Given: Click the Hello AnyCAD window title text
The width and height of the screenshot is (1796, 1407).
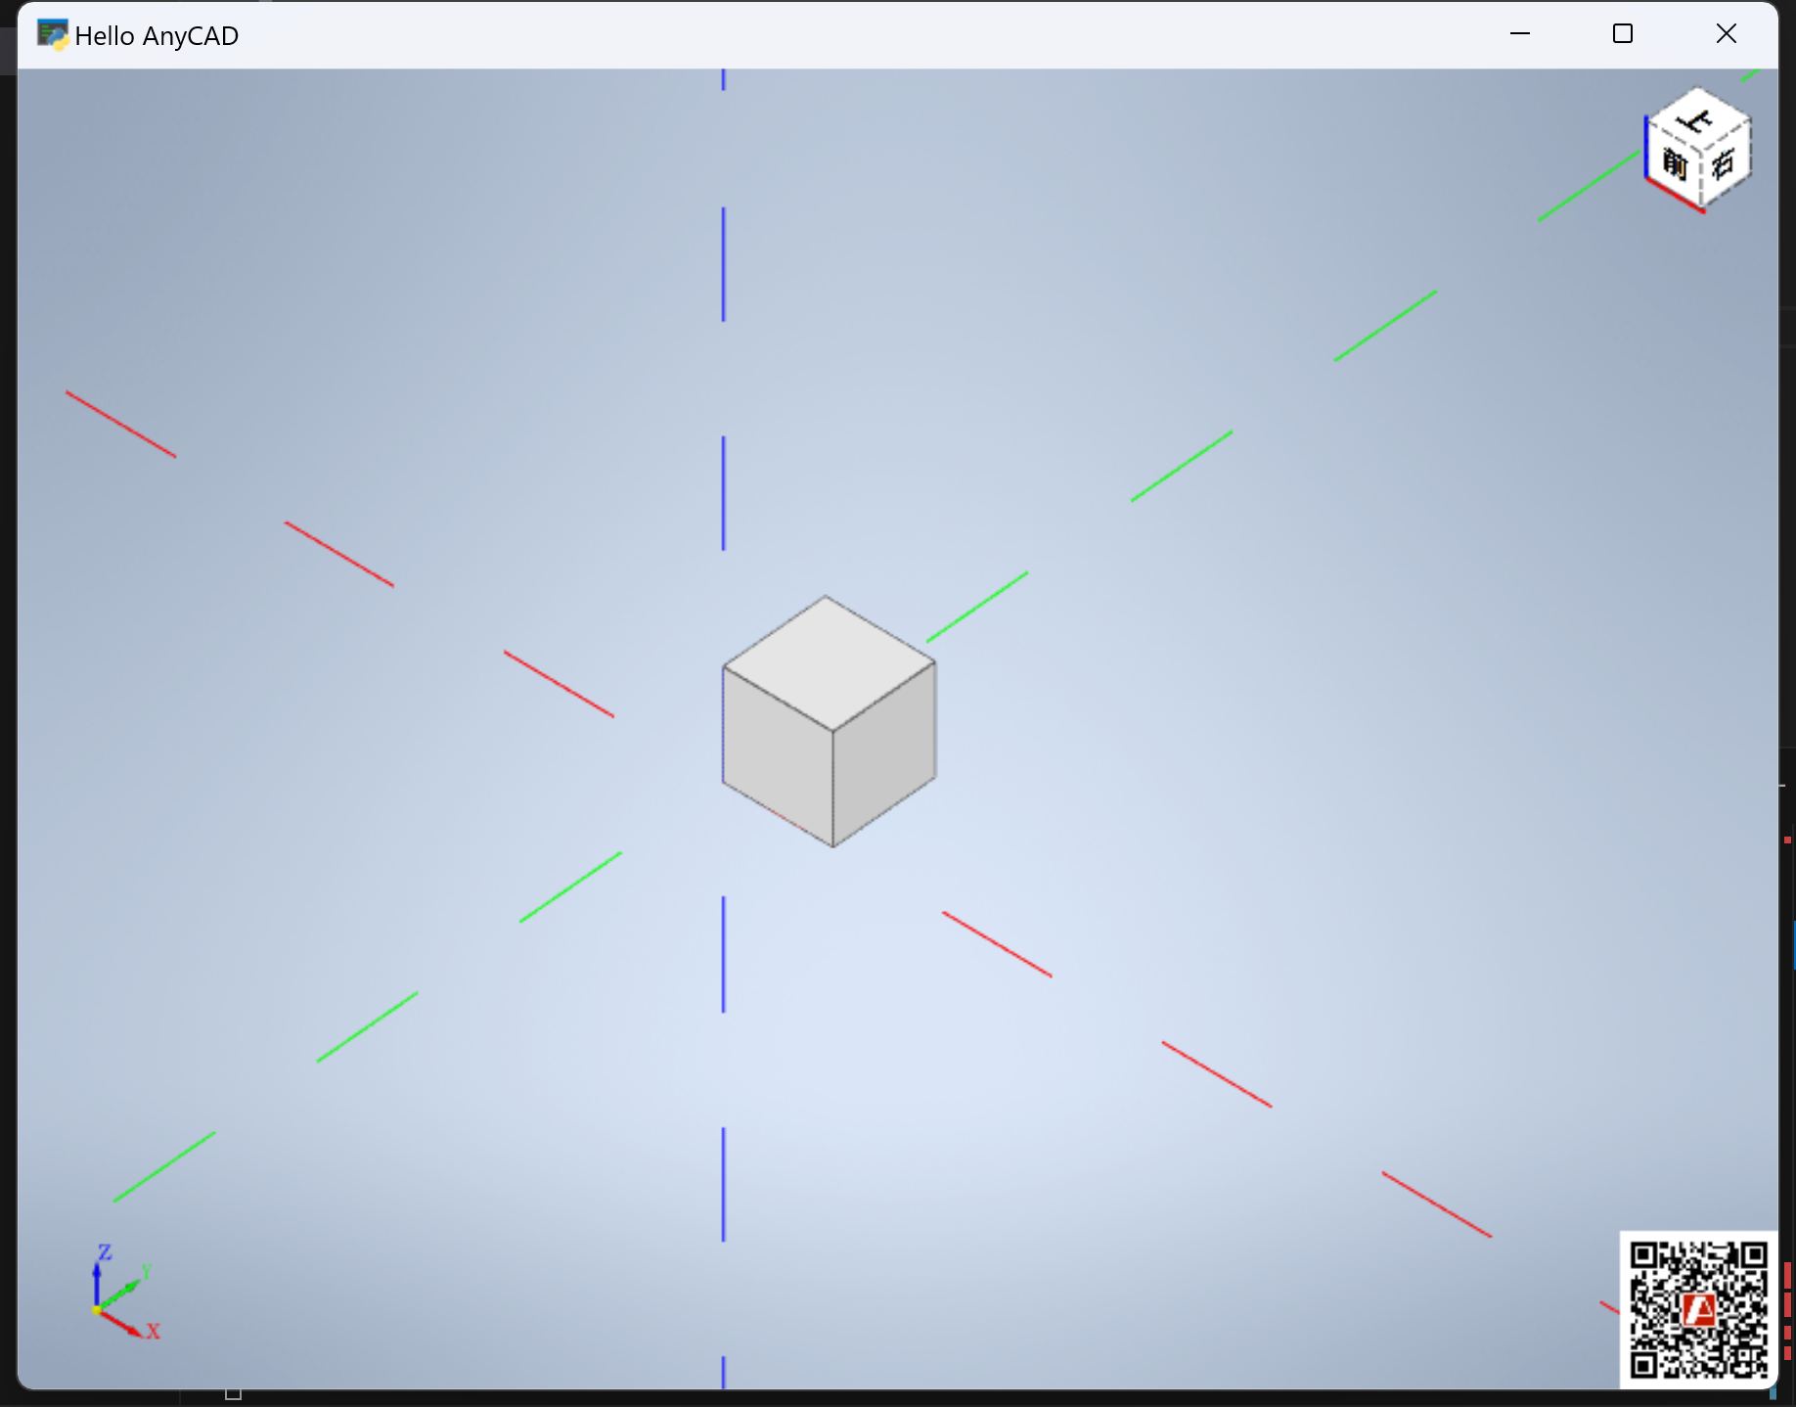Looking at the screenshot, I should pyautogui.click(x=157, y=36).
